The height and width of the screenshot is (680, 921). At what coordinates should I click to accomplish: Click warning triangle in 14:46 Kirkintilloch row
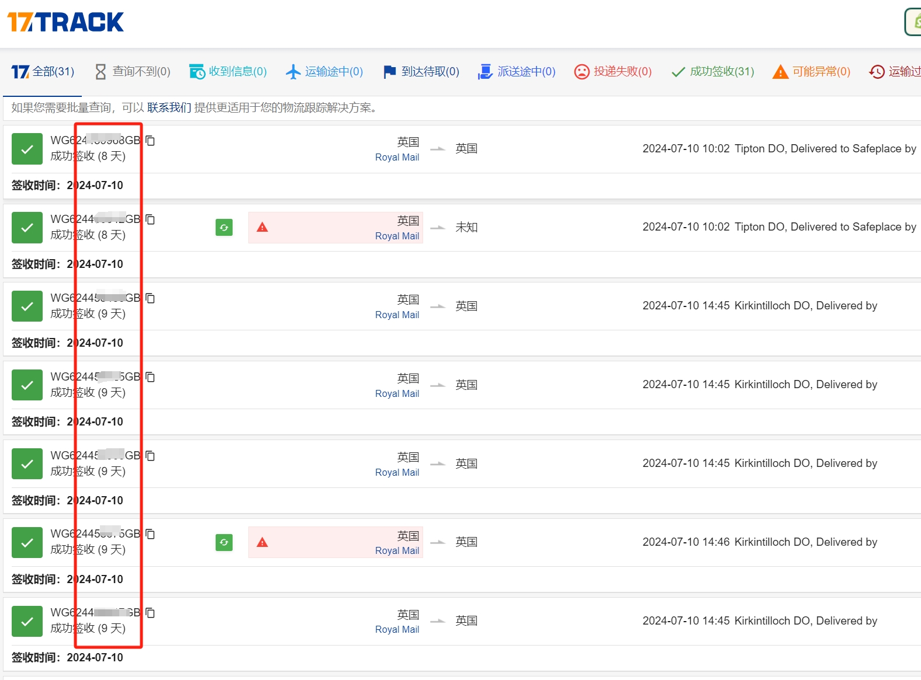pyautogui.click(x=262, y=542)
